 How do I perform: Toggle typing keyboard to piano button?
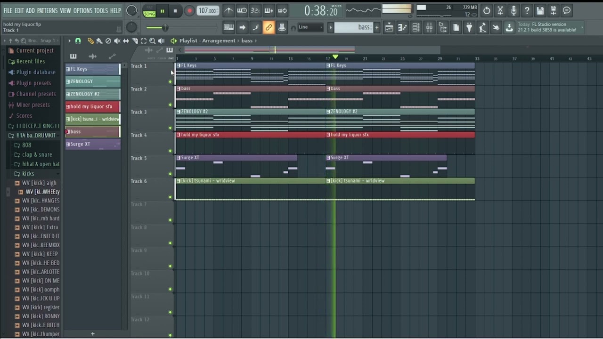[228, 28]
